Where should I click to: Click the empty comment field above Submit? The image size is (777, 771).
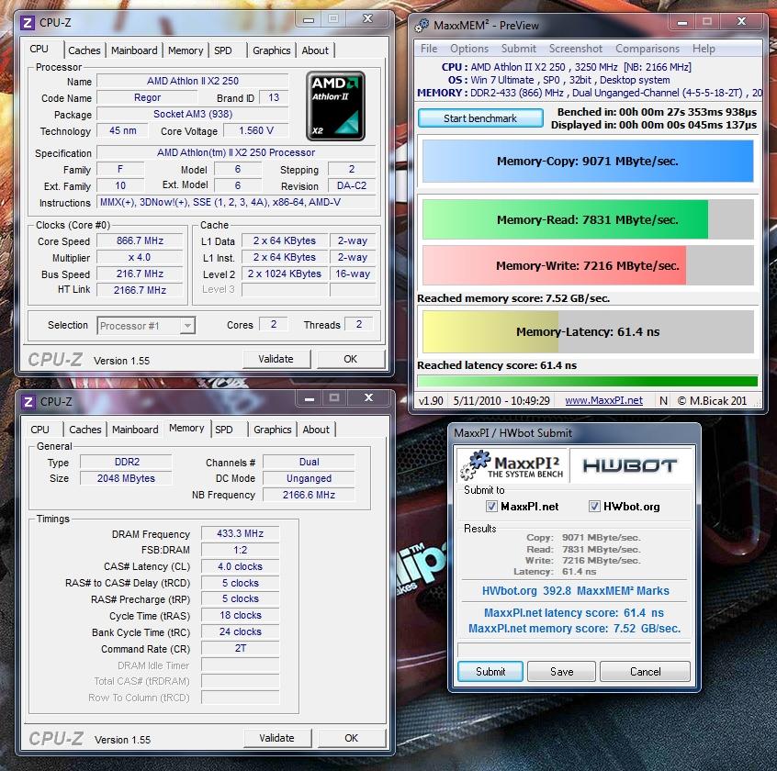coord(574,650)
